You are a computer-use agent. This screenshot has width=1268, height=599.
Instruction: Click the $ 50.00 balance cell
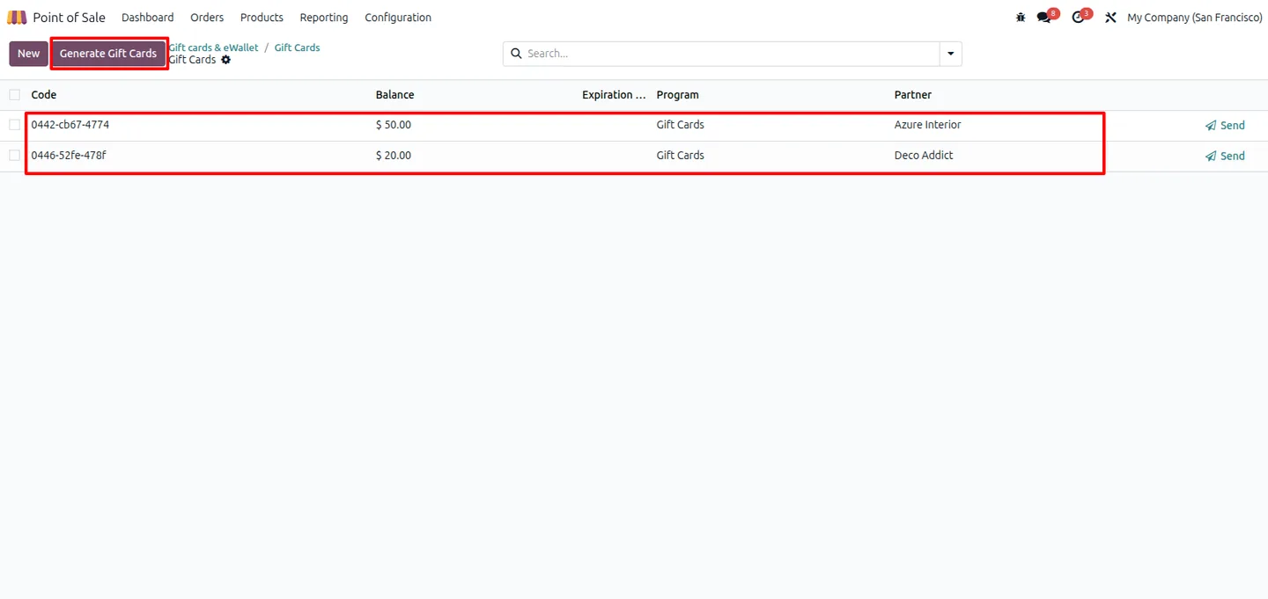pyautogui.click(x=394, y=125)
